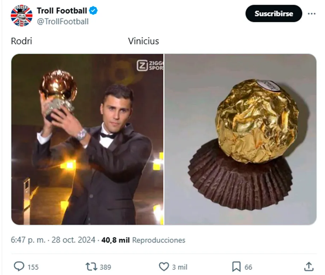Viewport: 325px width, 275px height.
Task: Open the gold-wrapped chocolate photo on the right
Action: click(240, 139)
